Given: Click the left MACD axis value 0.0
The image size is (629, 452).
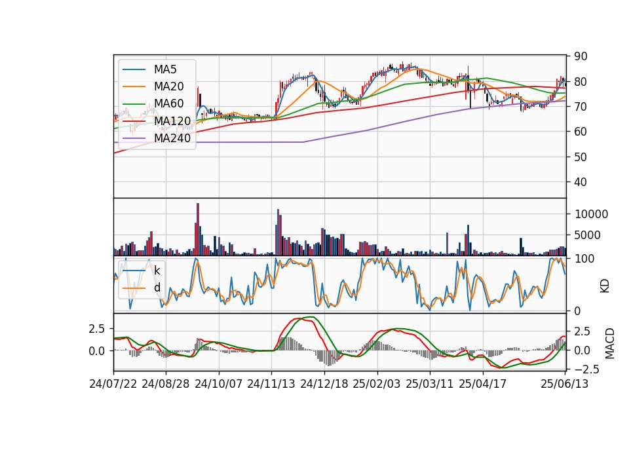Looking at the screenshot, I should (97, 351).
